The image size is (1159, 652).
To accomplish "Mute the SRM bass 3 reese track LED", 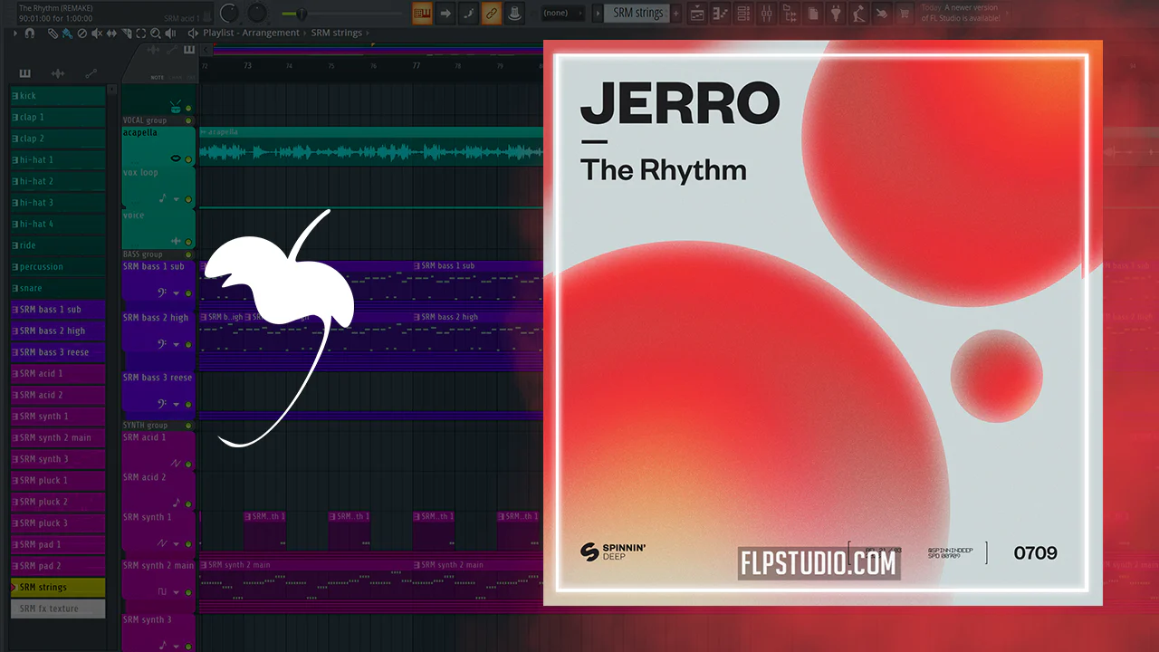I will pyautogui.click(x=188, y=404).
